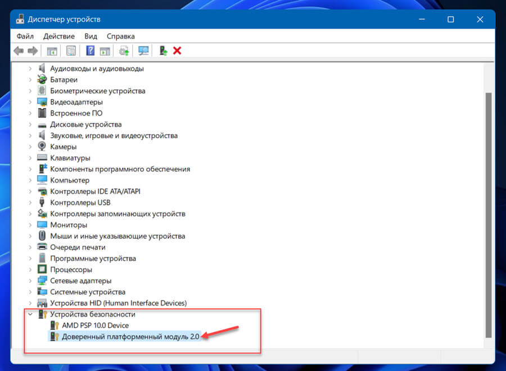
Task: Click the vertical scrollbar thumb
Action: point(489,215)
